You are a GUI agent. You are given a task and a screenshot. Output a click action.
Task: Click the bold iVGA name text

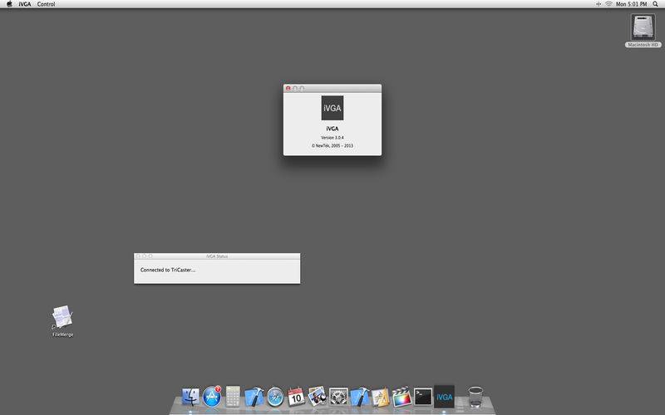[x=332, y=129]
